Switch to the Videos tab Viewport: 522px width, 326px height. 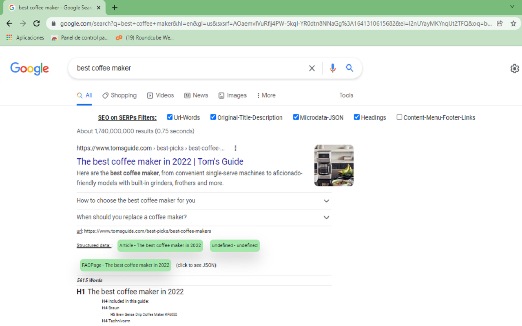(x=160, y=95)
